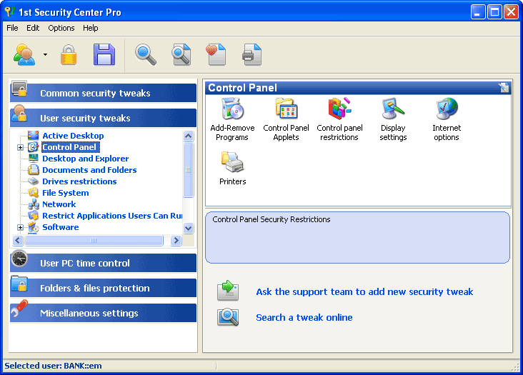Expand the Control Panel tree node

20,147
